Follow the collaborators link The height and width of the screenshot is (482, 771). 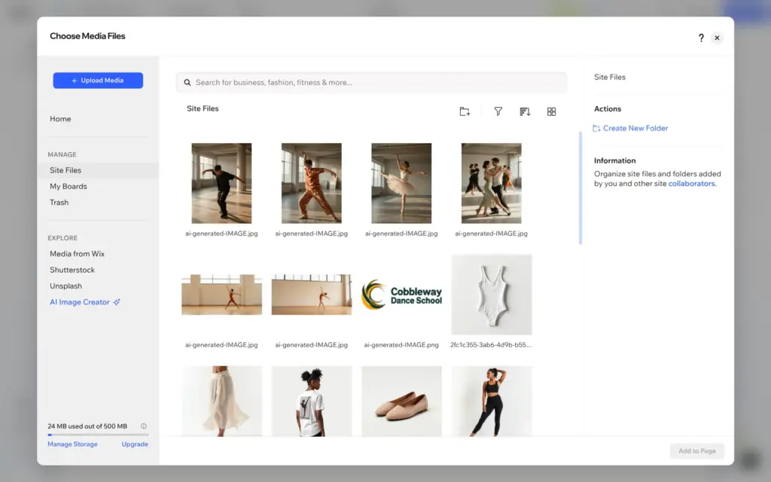pos(691,184)
